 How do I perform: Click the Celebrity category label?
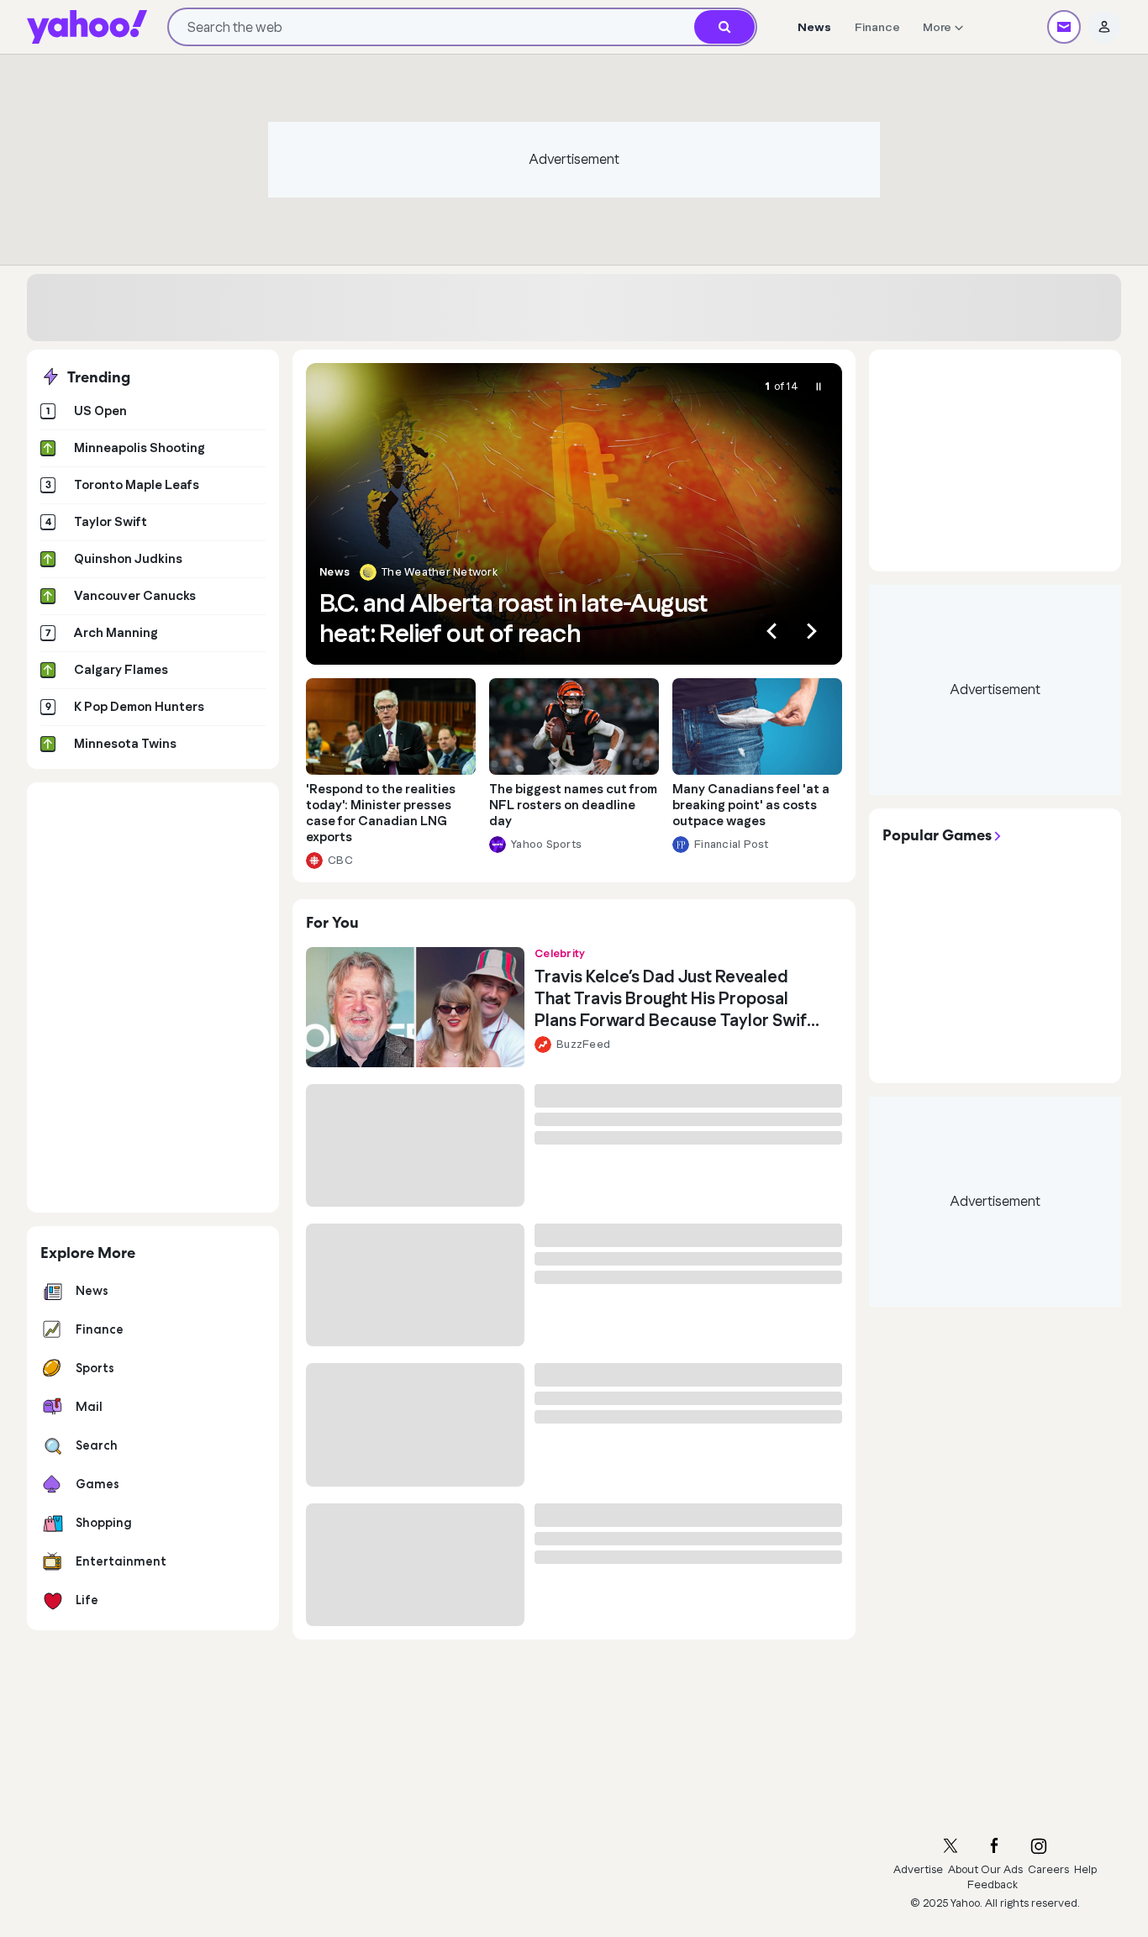tap(560, 954)
